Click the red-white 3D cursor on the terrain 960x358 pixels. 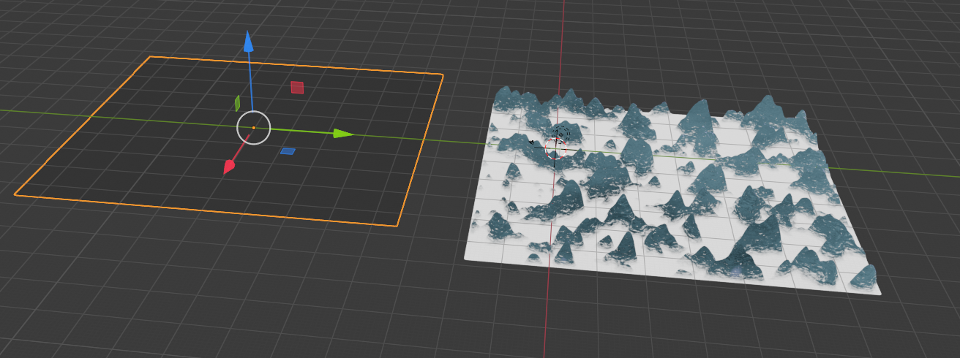pos(556,148)
